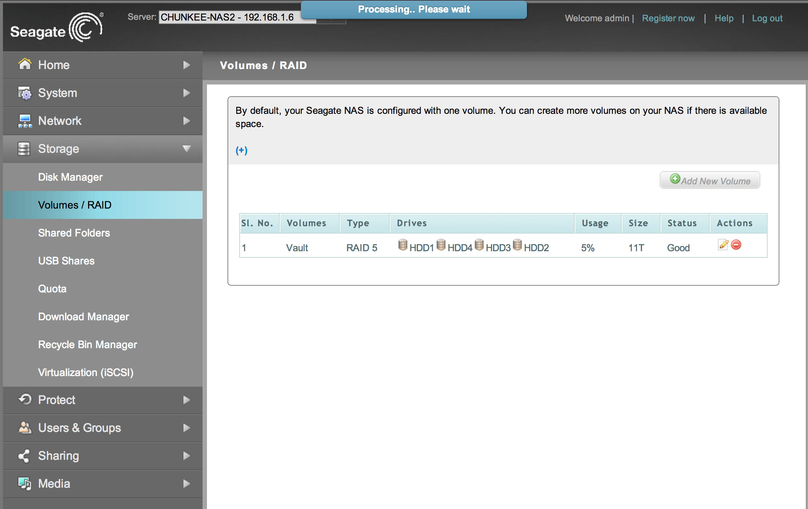
Task: Click the Register now link
Action: click(668, 18)
